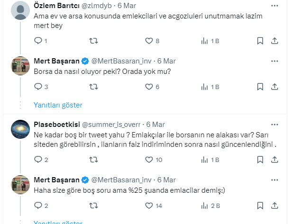Reply to Mert Başaran's 'Borsa da nasıl' tweet
Image resolution: width=291 pixels, height=224 pixels.
38,87
